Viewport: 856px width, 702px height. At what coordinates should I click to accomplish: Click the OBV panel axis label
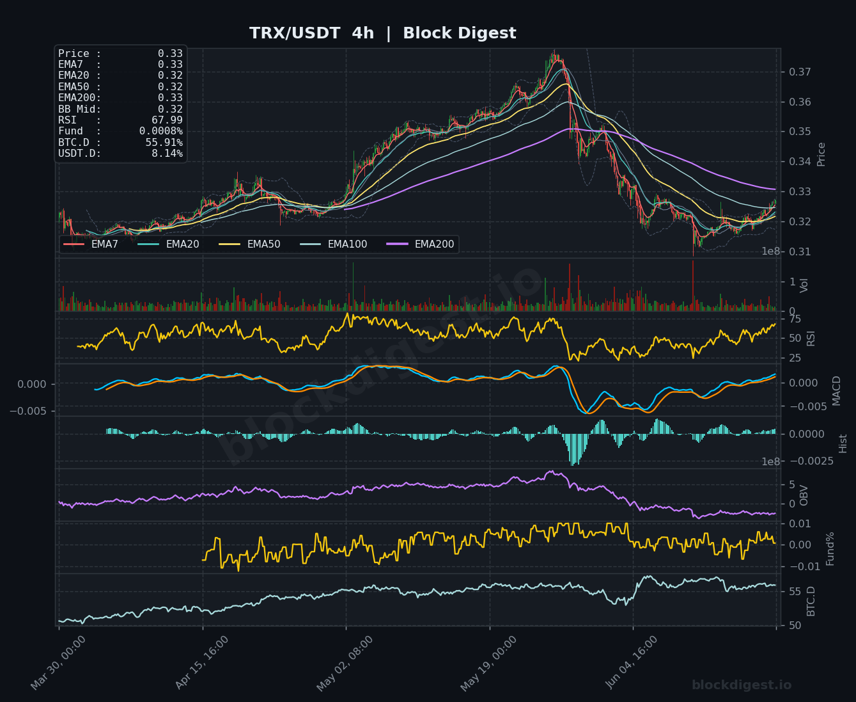point(804,495)
